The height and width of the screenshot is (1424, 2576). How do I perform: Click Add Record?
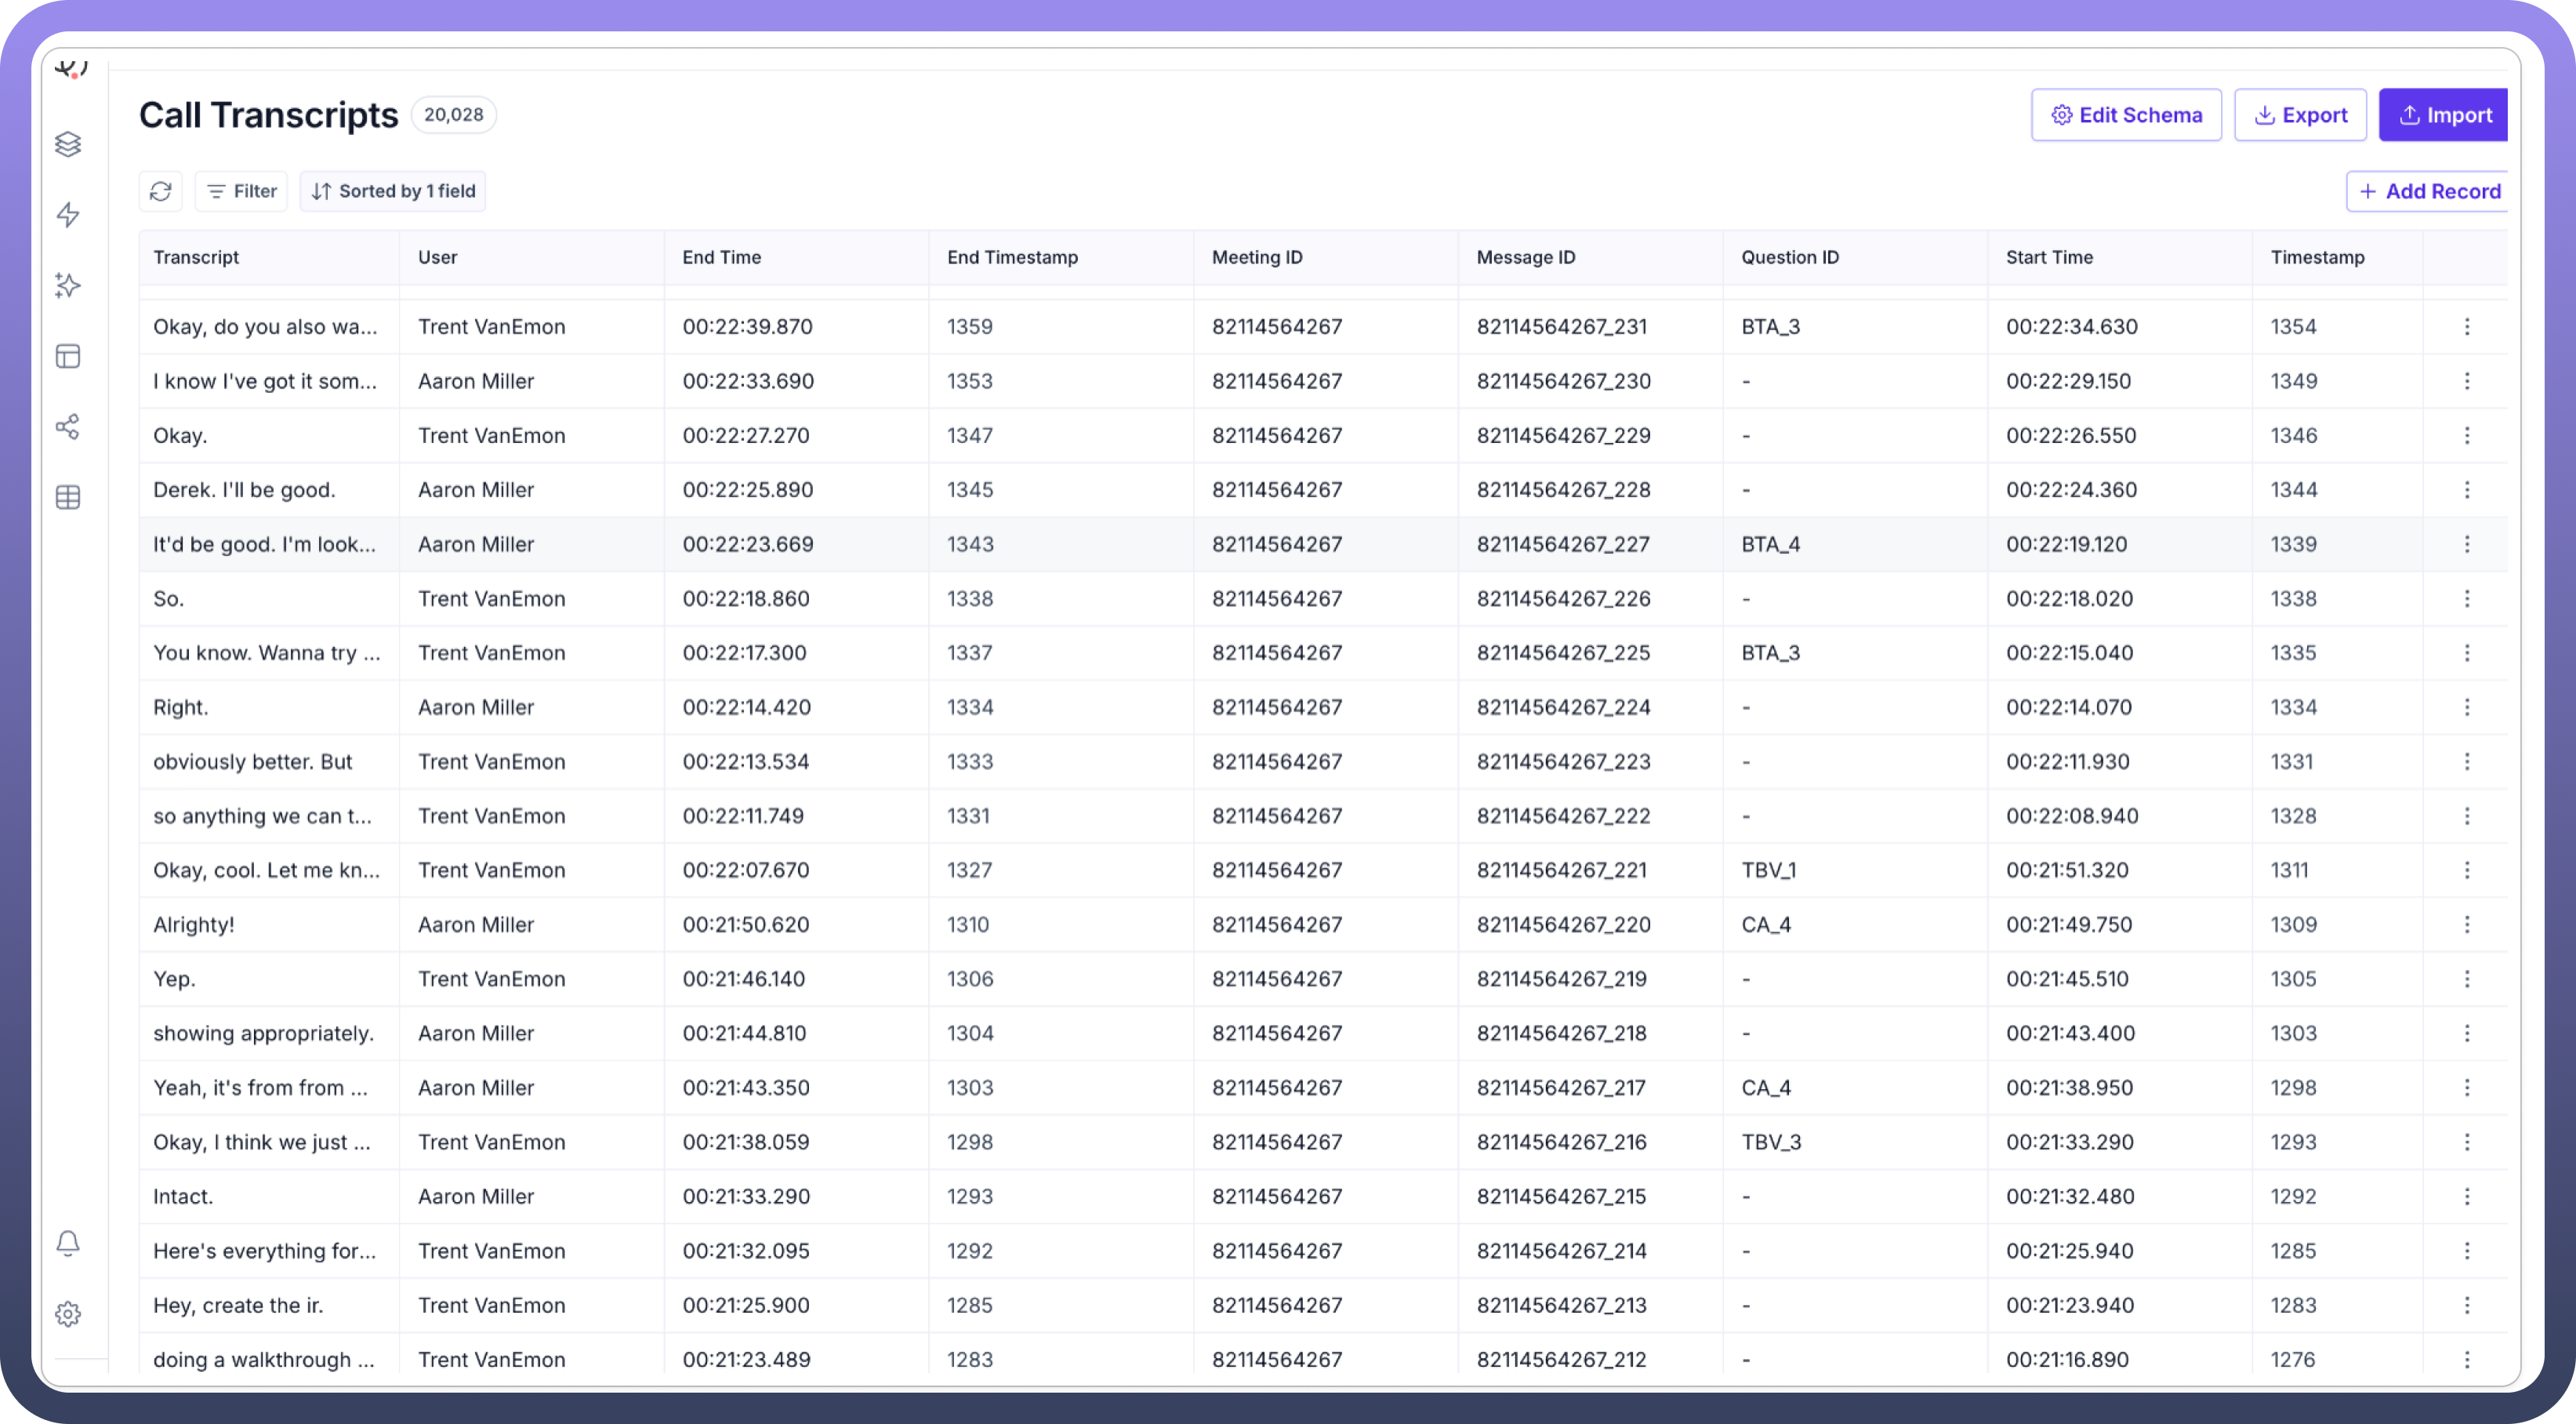[x=2429, y=191]
